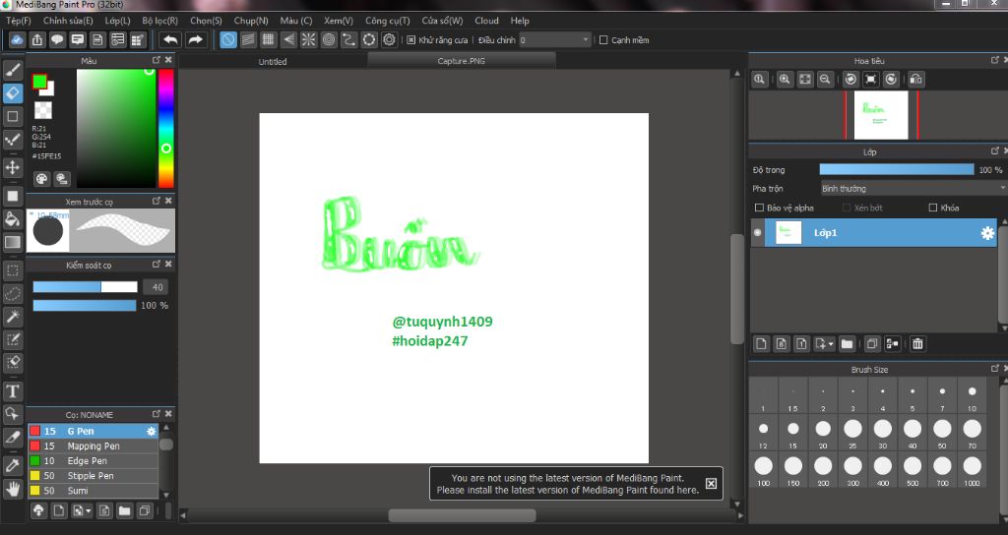Select the Edge Pen brush
1008x535 pixels.
point(94,460)
